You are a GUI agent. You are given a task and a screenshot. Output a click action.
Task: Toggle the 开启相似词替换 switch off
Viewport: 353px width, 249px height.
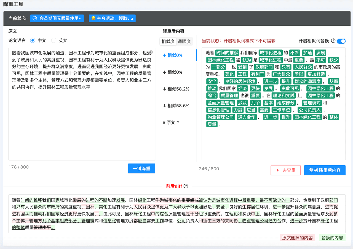(x=341, y=41)
